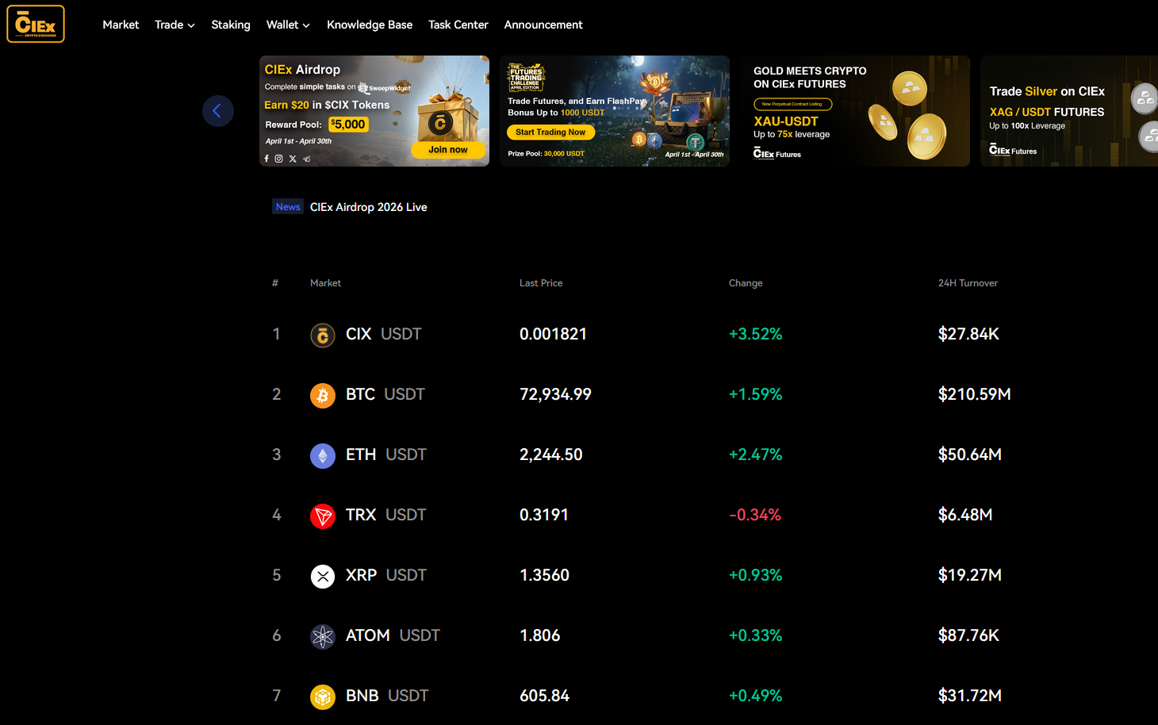
Task: Go to Task Center
Action: coord(458,25)
